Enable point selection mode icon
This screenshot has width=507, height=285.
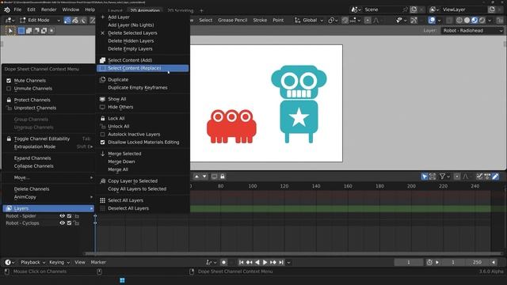pos(67,20)
